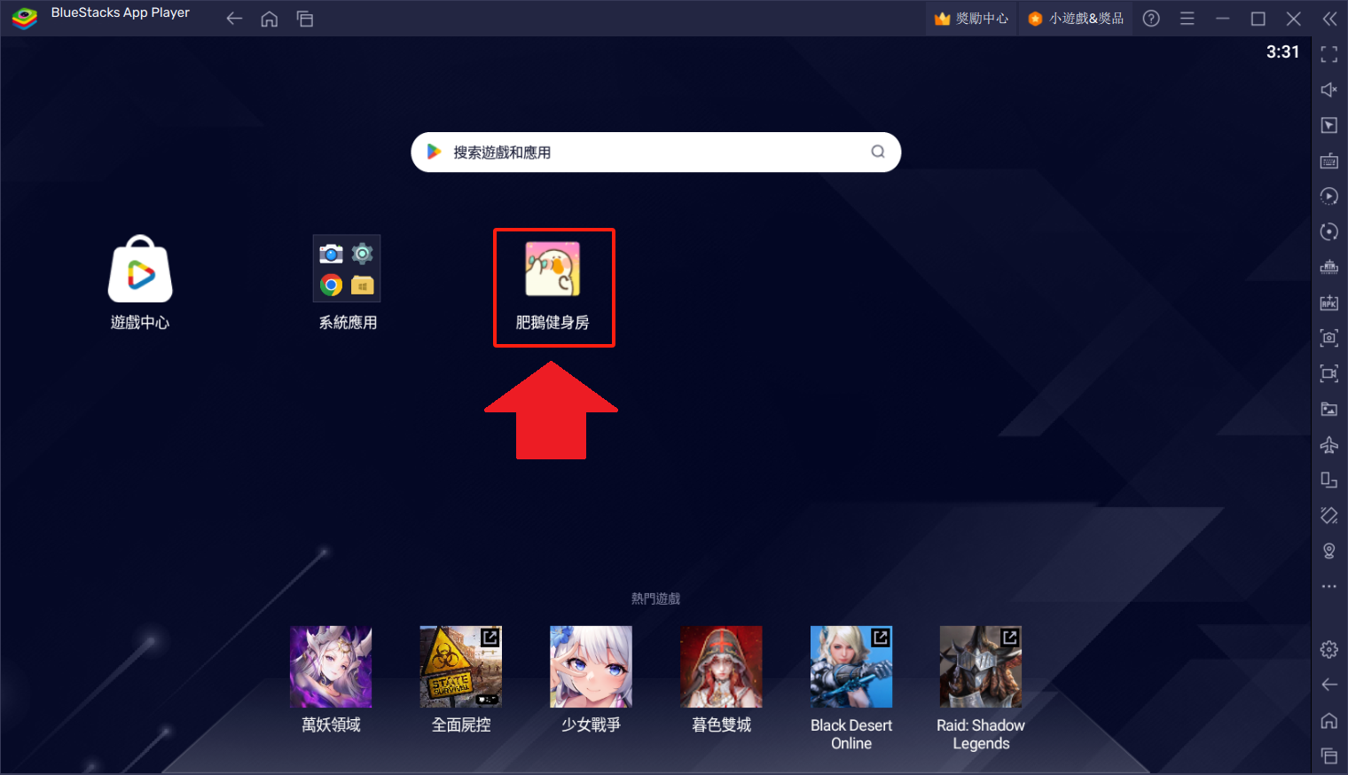This screenshot has width=1348, height=775.
Task: Click the shake device sidebar icon
Action: pyautogui.click(x=1328, y=515)
